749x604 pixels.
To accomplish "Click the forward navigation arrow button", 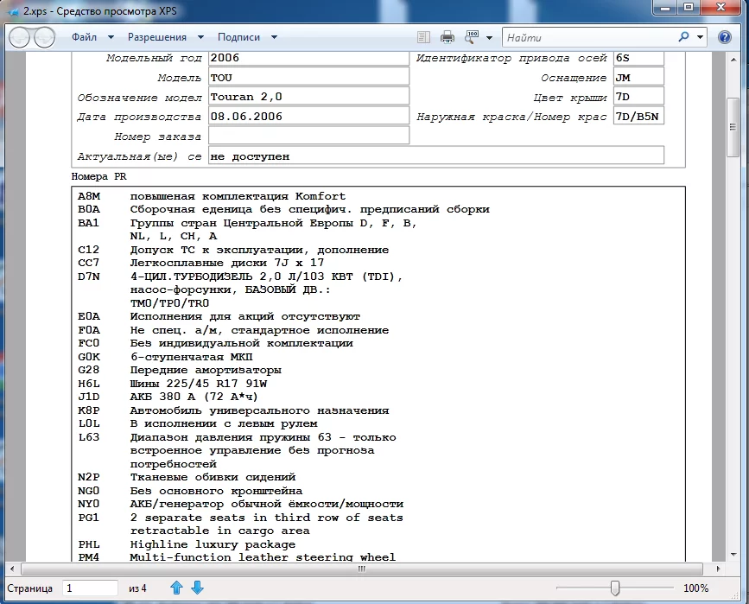I will (43, 37).
